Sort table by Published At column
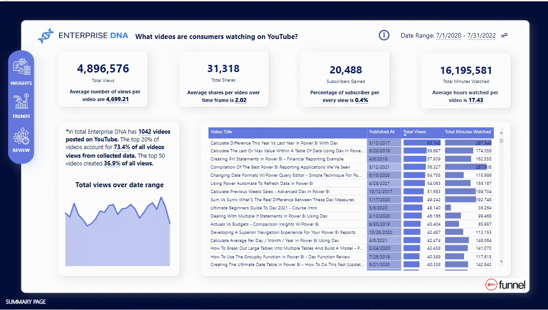The width and height of the screenshot is (548, 310). (x=382, y=132)
